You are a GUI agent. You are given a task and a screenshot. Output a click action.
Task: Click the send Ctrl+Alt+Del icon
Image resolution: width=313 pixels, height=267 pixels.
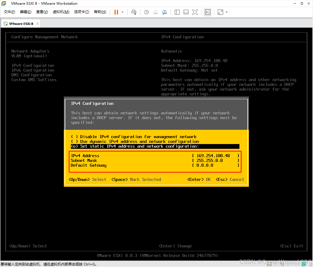click(x=134, y=12)
